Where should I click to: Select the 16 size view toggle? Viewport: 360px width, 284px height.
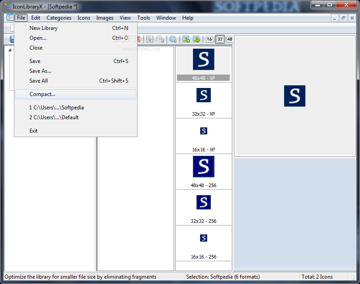click(209, 39)
